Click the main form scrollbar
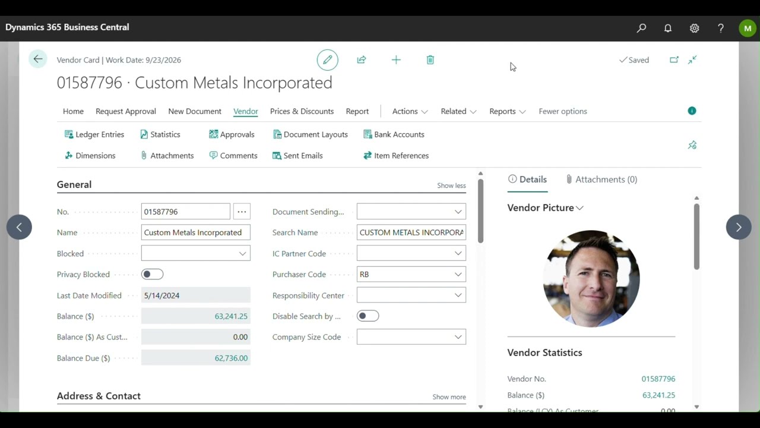The height and width of the screenshot is (428, 760). click(x=480, y=210)
